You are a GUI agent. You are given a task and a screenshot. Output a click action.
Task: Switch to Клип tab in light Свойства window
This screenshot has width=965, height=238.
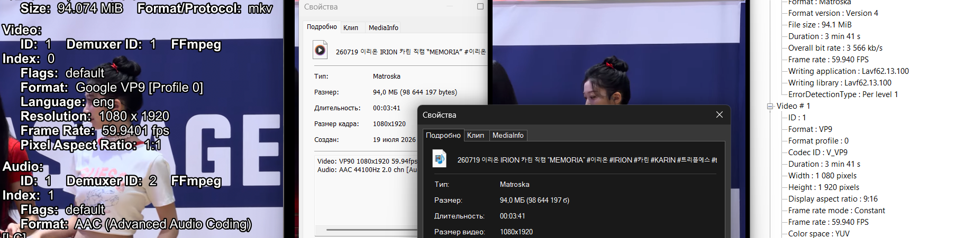coord(351,27)
